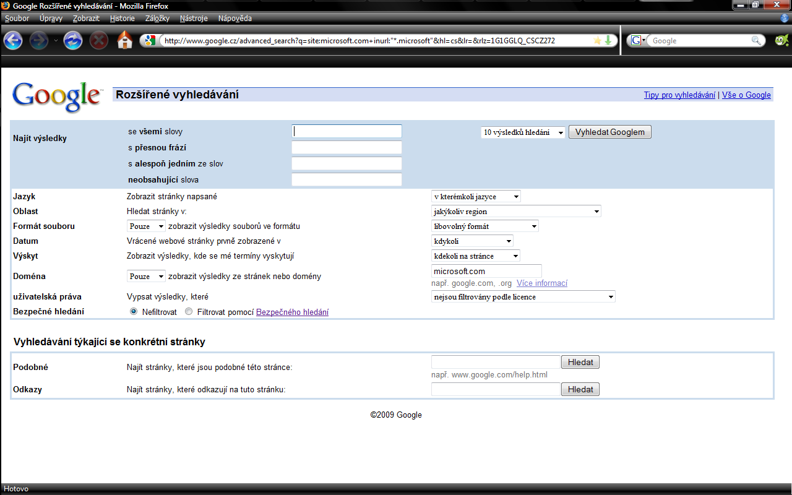
Task: Reload the page with the refresh button
Action: coord(73,41)
